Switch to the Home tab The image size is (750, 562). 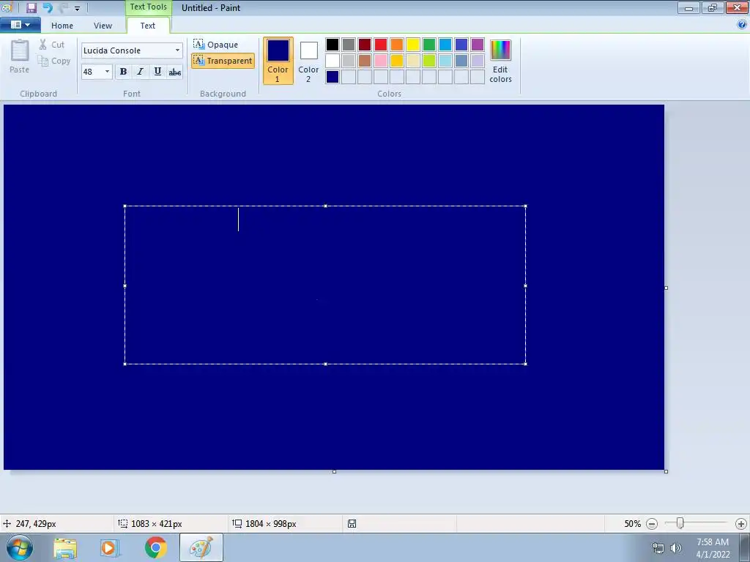click(62, 26)
